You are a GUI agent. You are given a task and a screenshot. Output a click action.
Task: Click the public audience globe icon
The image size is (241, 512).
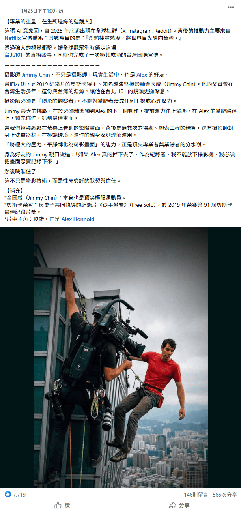pos(60,11)
